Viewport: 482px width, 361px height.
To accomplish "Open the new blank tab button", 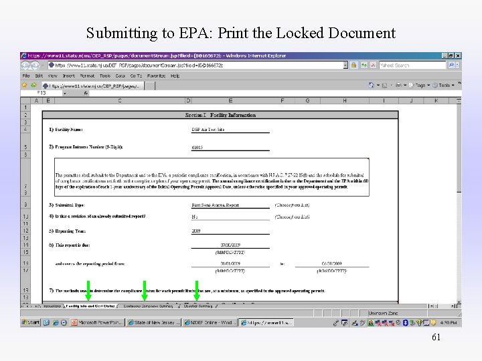I will (x=149, y=86).
